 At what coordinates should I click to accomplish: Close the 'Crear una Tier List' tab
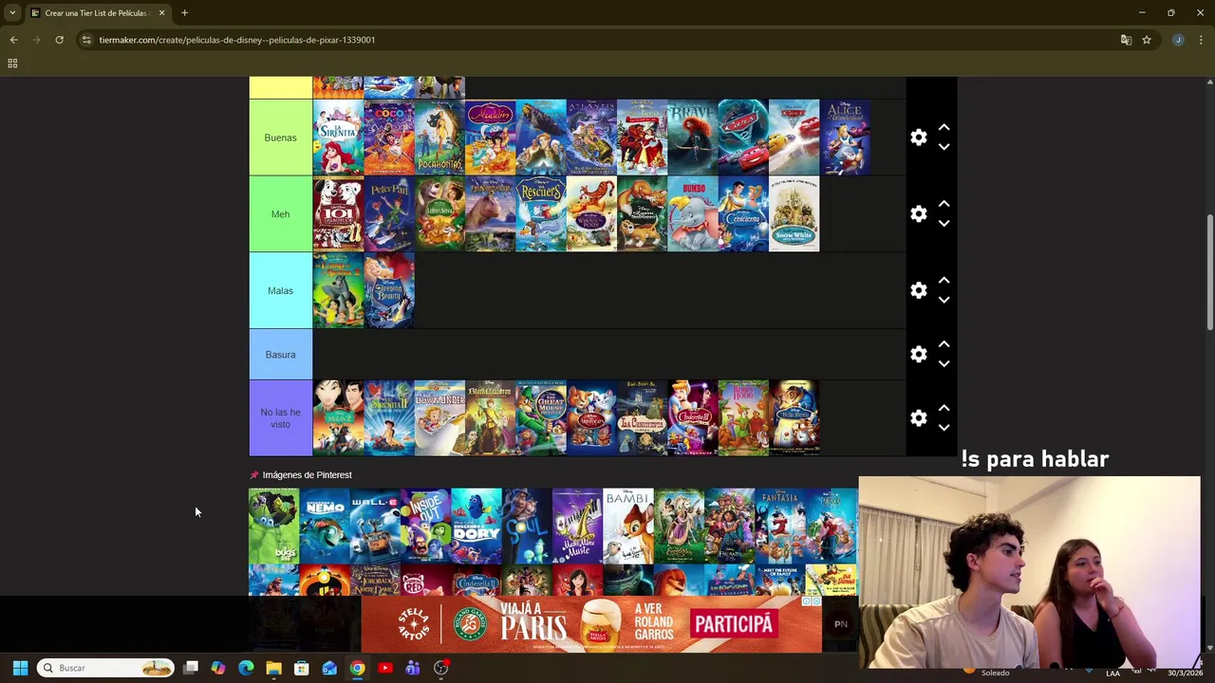click(x=161, y=13)
